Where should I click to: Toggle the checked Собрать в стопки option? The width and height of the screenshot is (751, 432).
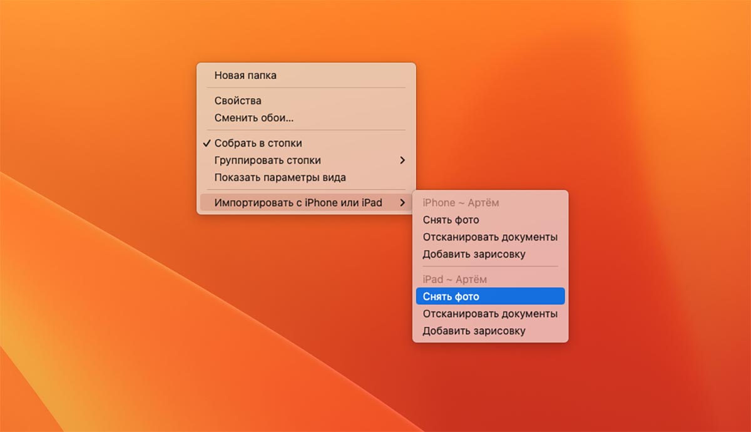[306, 143]
